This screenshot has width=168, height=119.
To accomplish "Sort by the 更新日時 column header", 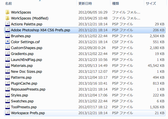I will (85, 4).
